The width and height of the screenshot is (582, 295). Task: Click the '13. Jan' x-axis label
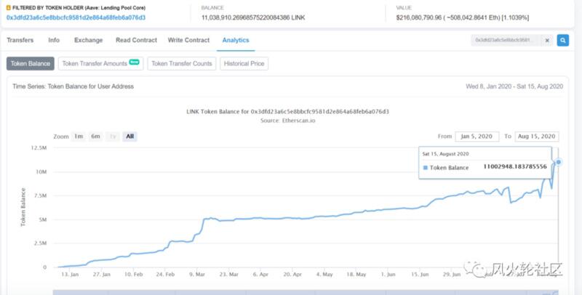click(x=70, y=274)
